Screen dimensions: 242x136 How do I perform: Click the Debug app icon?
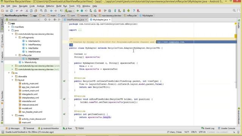(82, 11)
